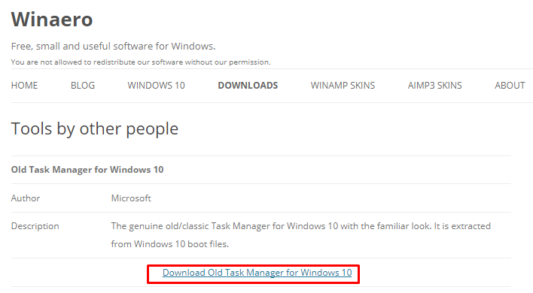
Task: Open AIMP3 SKINS in navigation
Action: pos(435,86)
